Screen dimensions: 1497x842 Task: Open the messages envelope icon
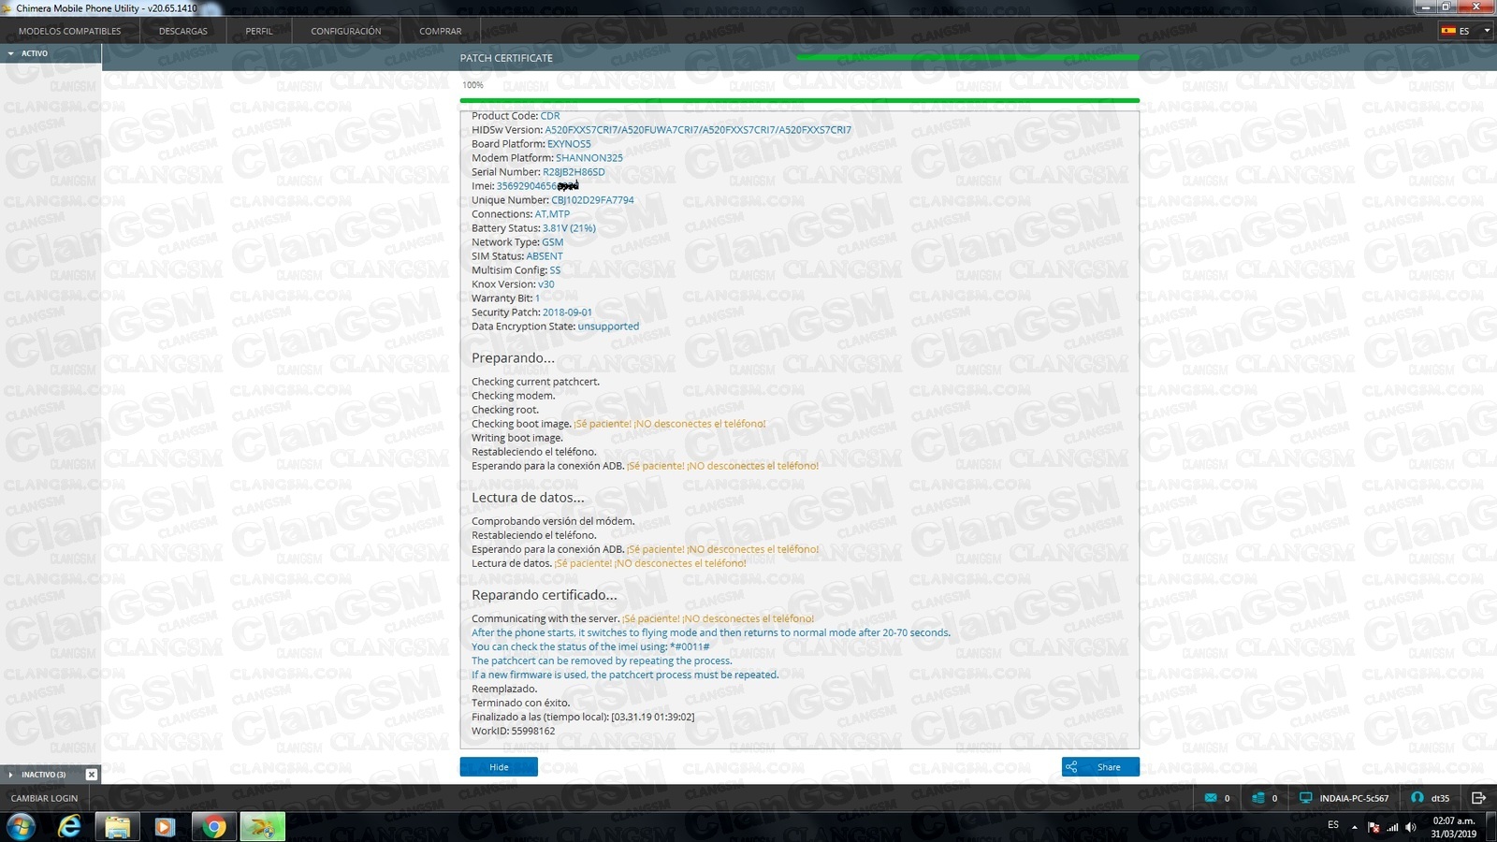1211,798
